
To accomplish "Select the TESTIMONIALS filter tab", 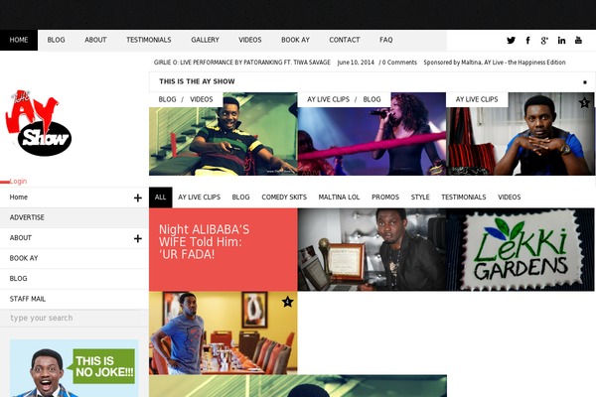I will [463, 198].
